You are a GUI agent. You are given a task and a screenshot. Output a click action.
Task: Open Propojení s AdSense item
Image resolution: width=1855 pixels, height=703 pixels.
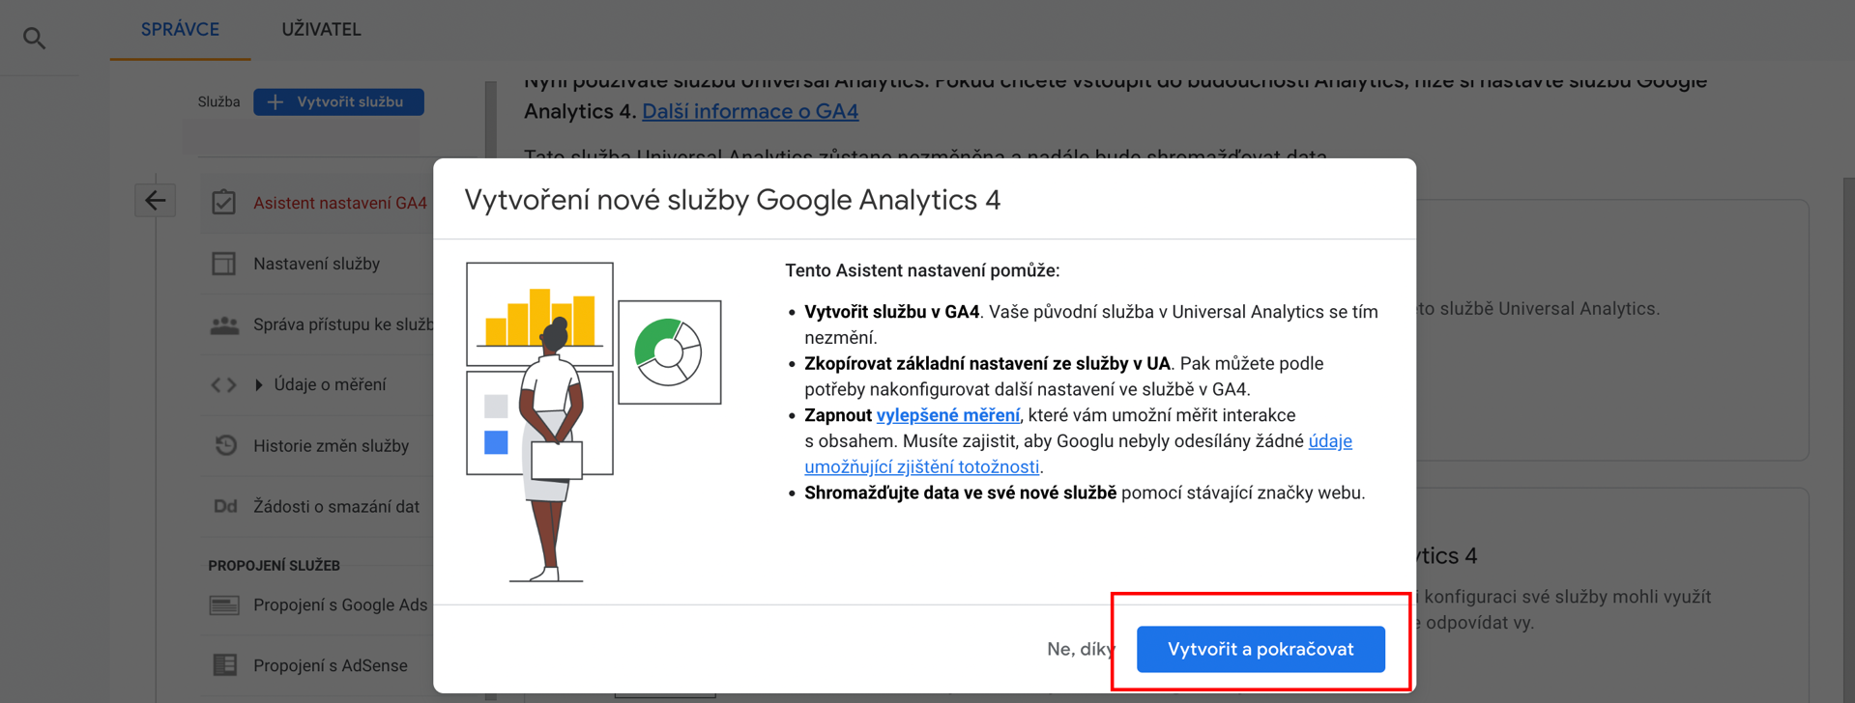331,665
